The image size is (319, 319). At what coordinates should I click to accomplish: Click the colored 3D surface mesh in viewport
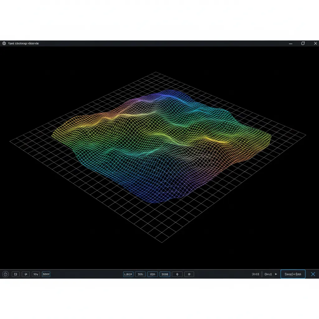[161, 146]
